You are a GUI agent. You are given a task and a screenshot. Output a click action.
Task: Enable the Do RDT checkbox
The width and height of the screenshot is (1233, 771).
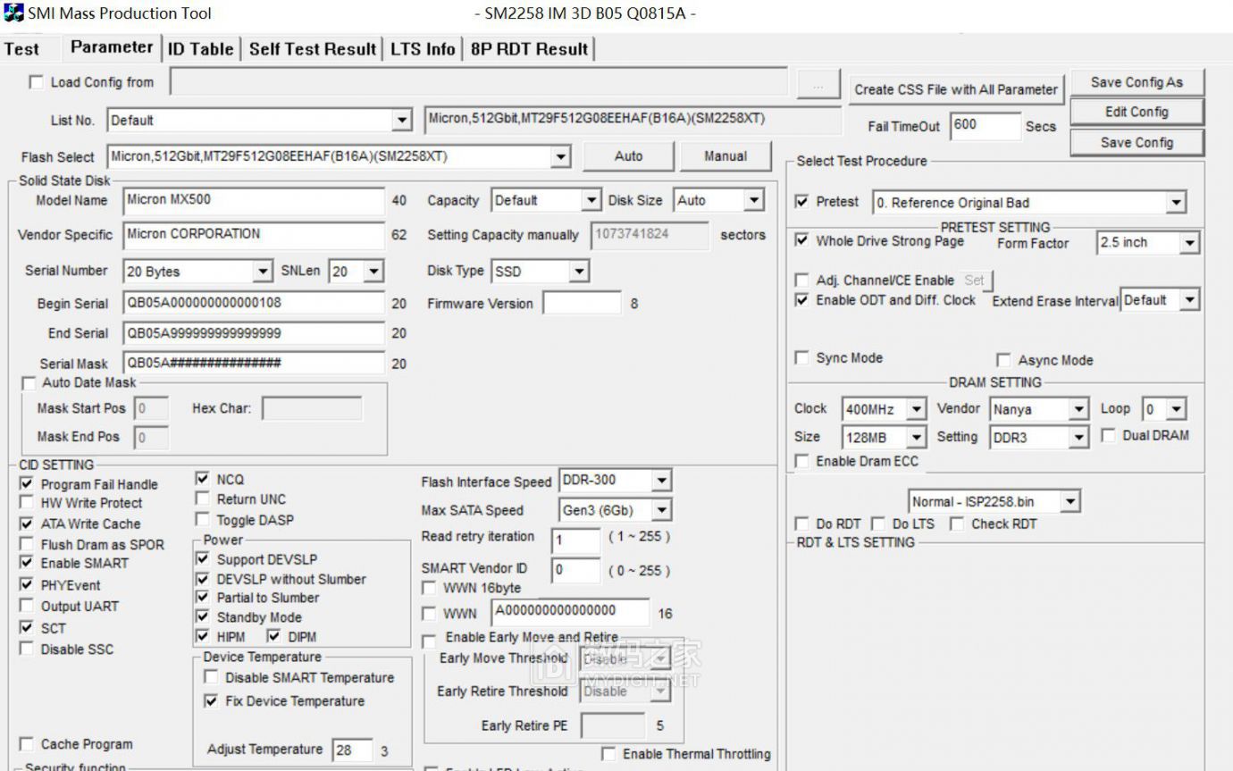pyautogui.click(x=802, y=524)
